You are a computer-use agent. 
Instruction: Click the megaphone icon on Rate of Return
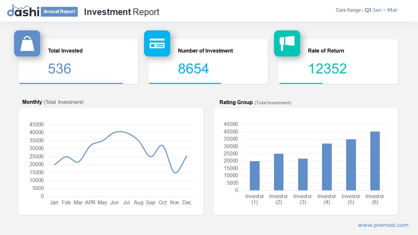coord(287,43)
